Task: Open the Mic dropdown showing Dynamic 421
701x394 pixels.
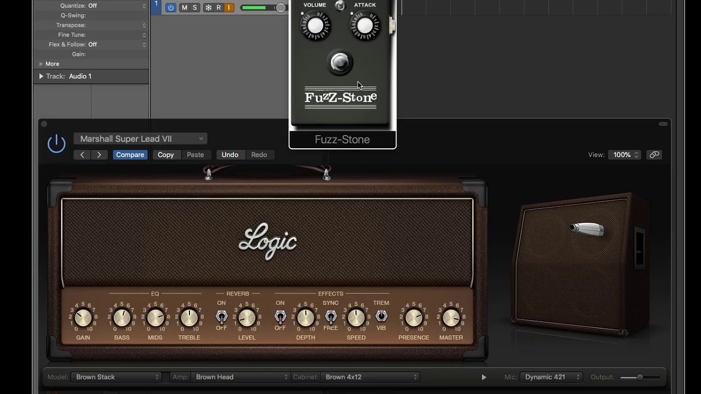Action: 551,377
